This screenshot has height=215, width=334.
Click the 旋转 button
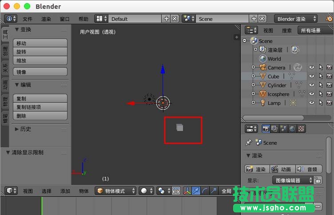[x=40, y=52]
